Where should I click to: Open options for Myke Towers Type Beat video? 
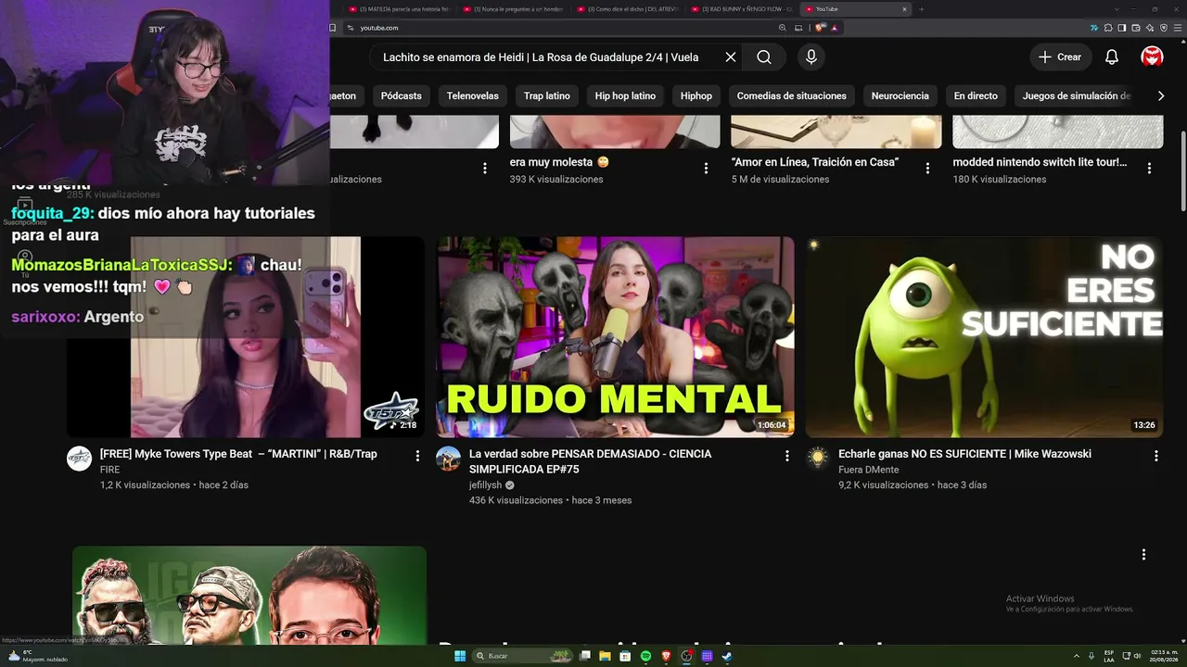click(x=417, y=456)
